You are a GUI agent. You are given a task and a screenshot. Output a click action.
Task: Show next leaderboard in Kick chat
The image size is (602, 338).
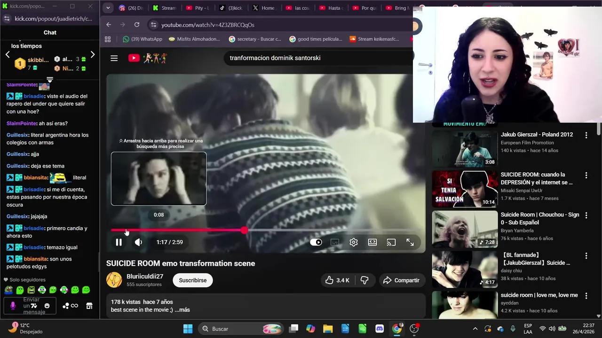point(93,54)
